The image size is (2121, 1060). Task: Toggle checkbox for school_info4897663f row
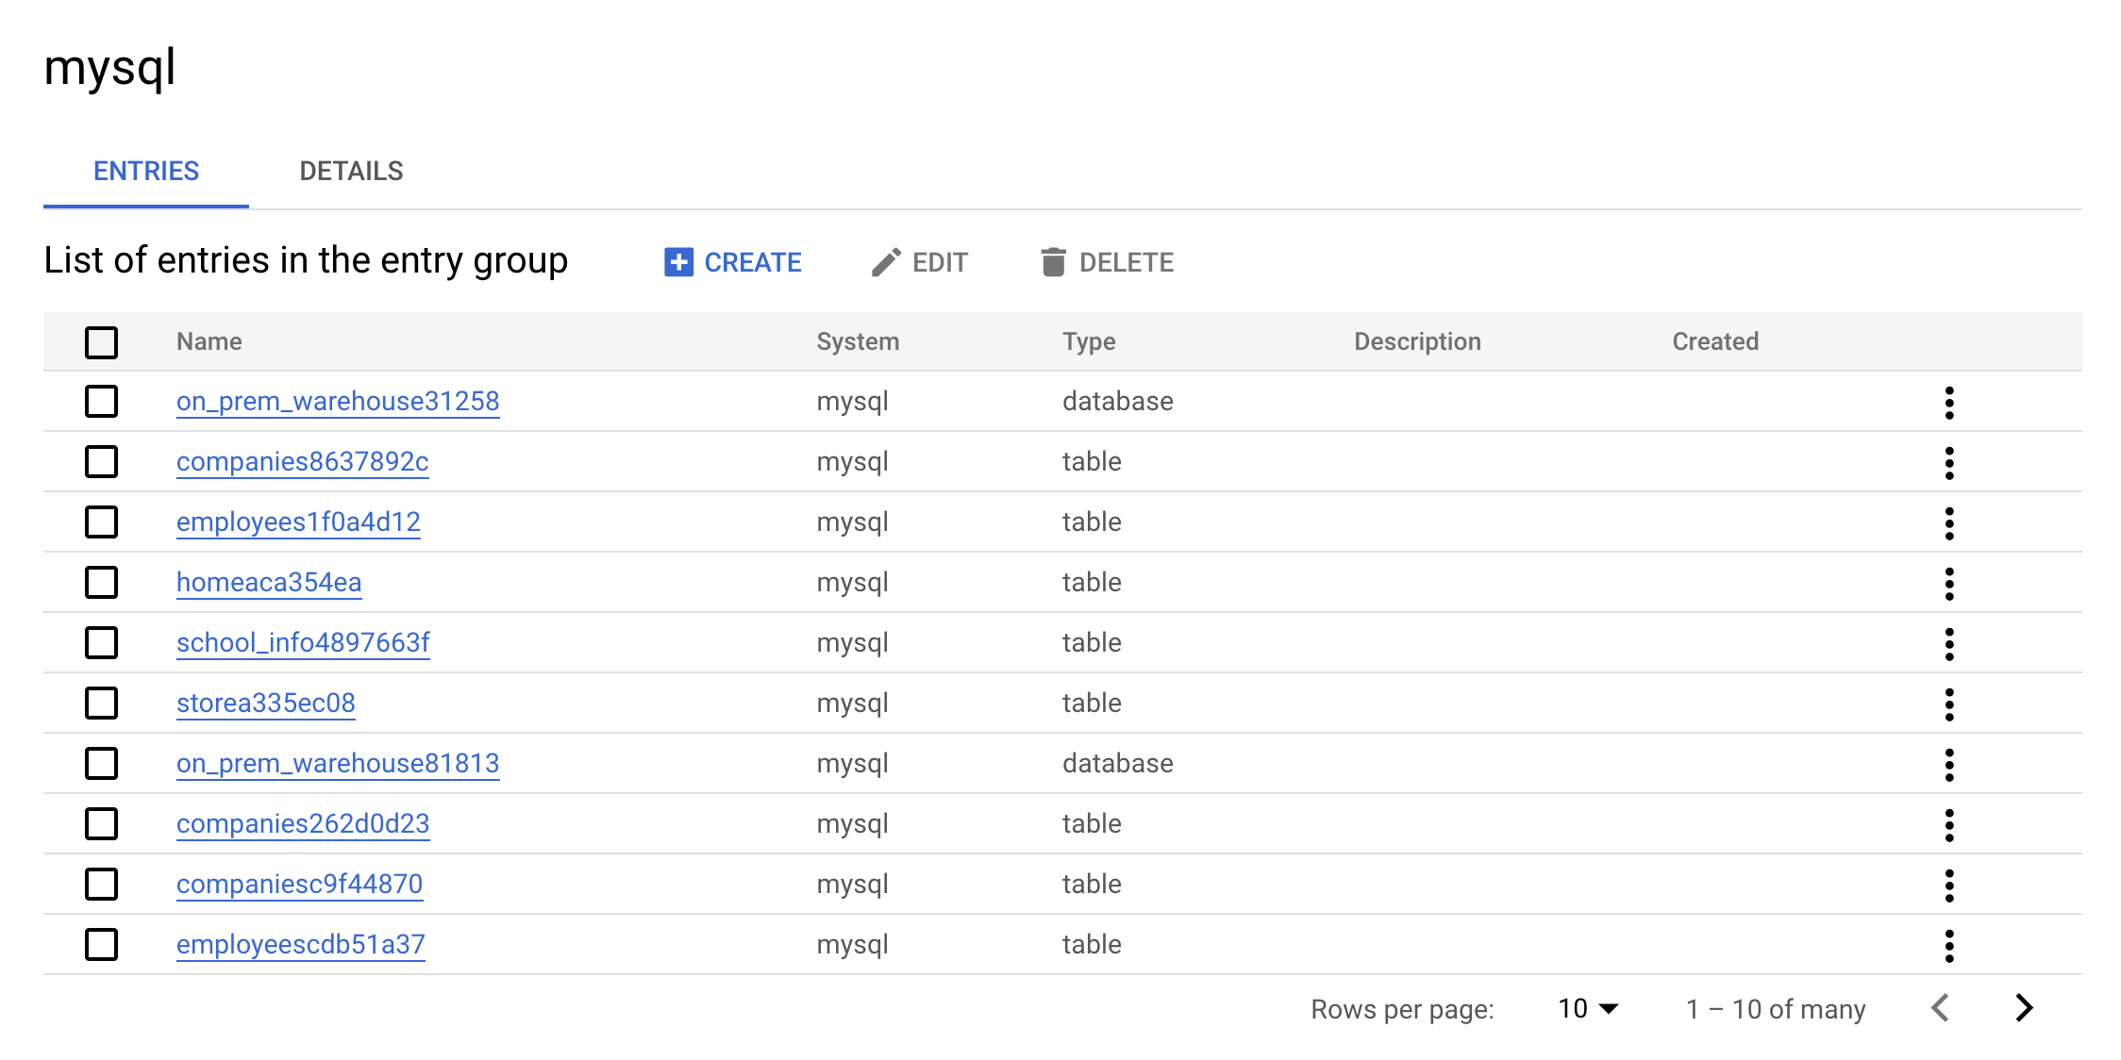(x=102, y=642)
